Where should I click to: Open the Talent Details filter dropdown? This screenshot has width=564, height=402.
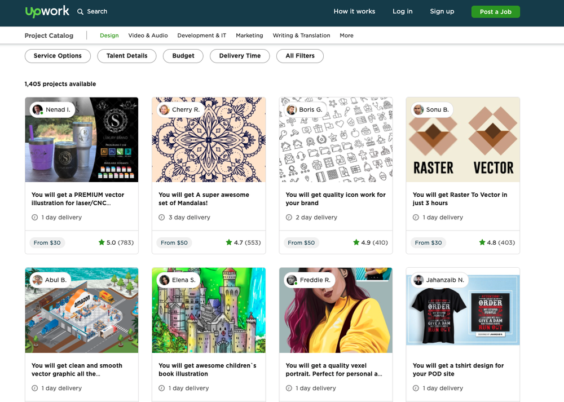tap(127, 56)
